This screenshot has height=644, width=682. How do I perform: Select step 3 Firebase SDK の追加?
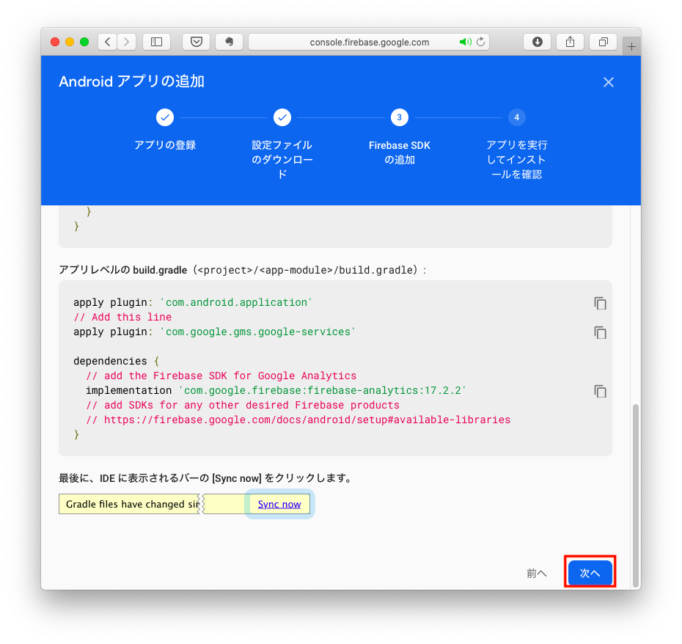click(x=399, y=117)
